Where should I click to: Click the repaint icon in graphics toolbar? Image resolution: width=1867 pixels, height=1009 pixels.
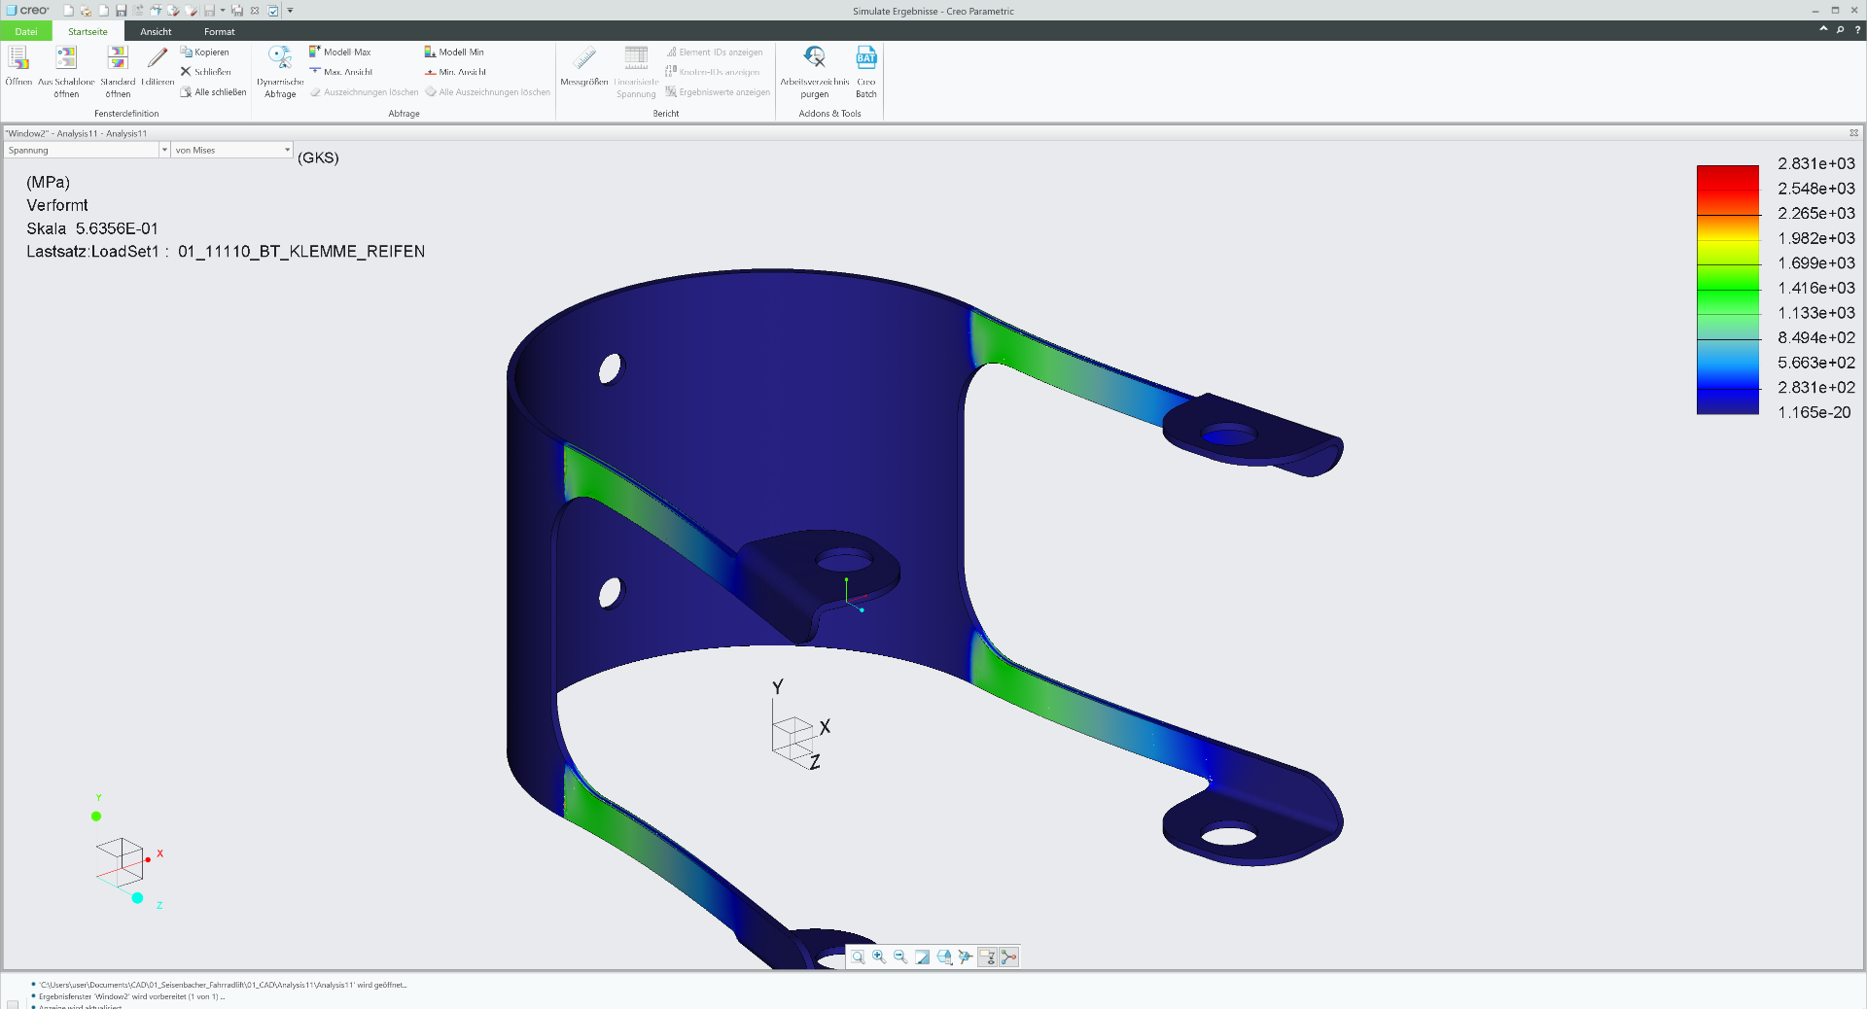click(x=922, y=957)
